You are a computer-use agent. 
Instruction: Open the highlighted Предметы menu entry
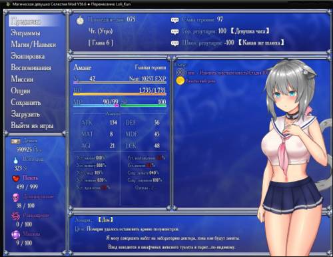35,21
